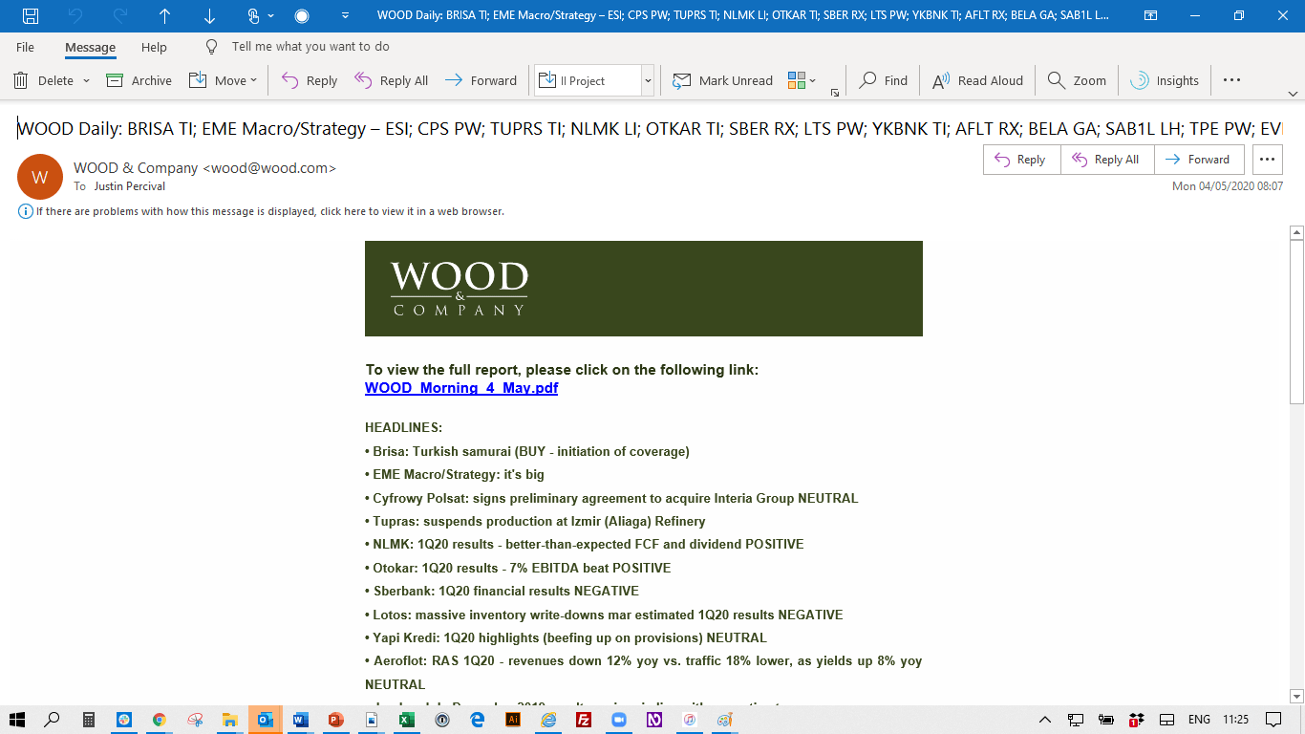Image resolution: width=1305 pixels, height=734 pixels.
Task: Open ribbon display options button
Action: pos(1150,15)
